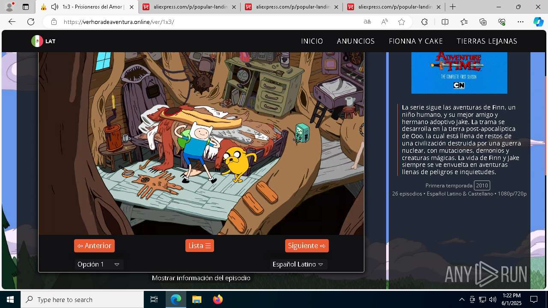Open the INICIO menu item
The image size is (548, 308).
tap(312, 41)
